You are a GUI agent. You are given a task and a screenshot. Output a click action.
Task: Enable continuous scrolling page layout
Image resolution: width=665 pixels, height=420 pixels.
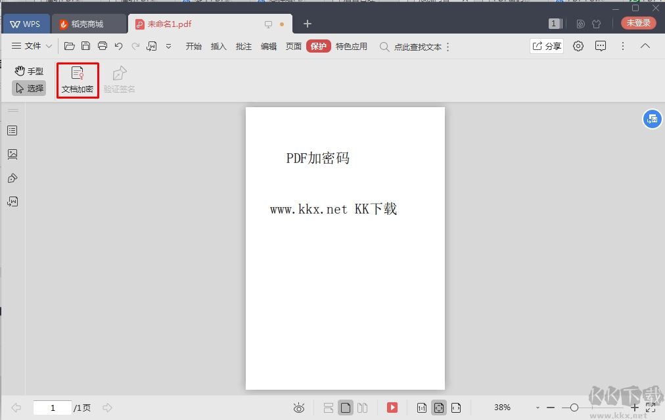pyautogui.click(x=329, y=408)
